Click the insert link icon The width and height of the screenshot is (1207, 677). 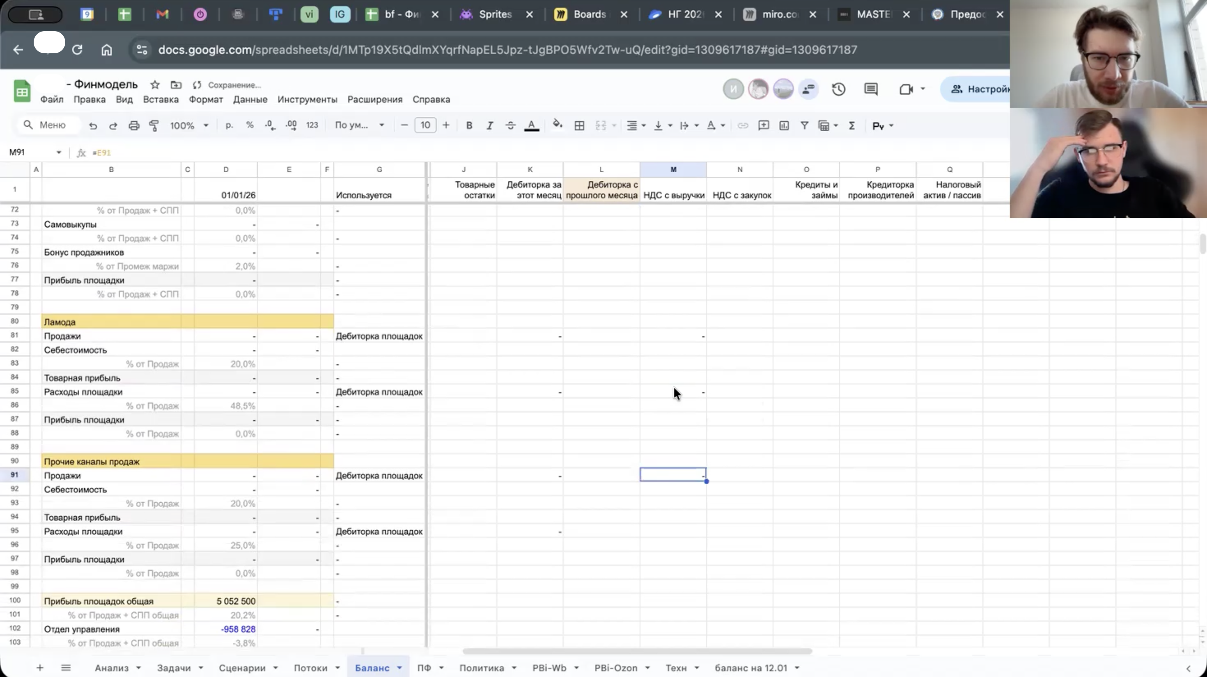click(743, 125)
